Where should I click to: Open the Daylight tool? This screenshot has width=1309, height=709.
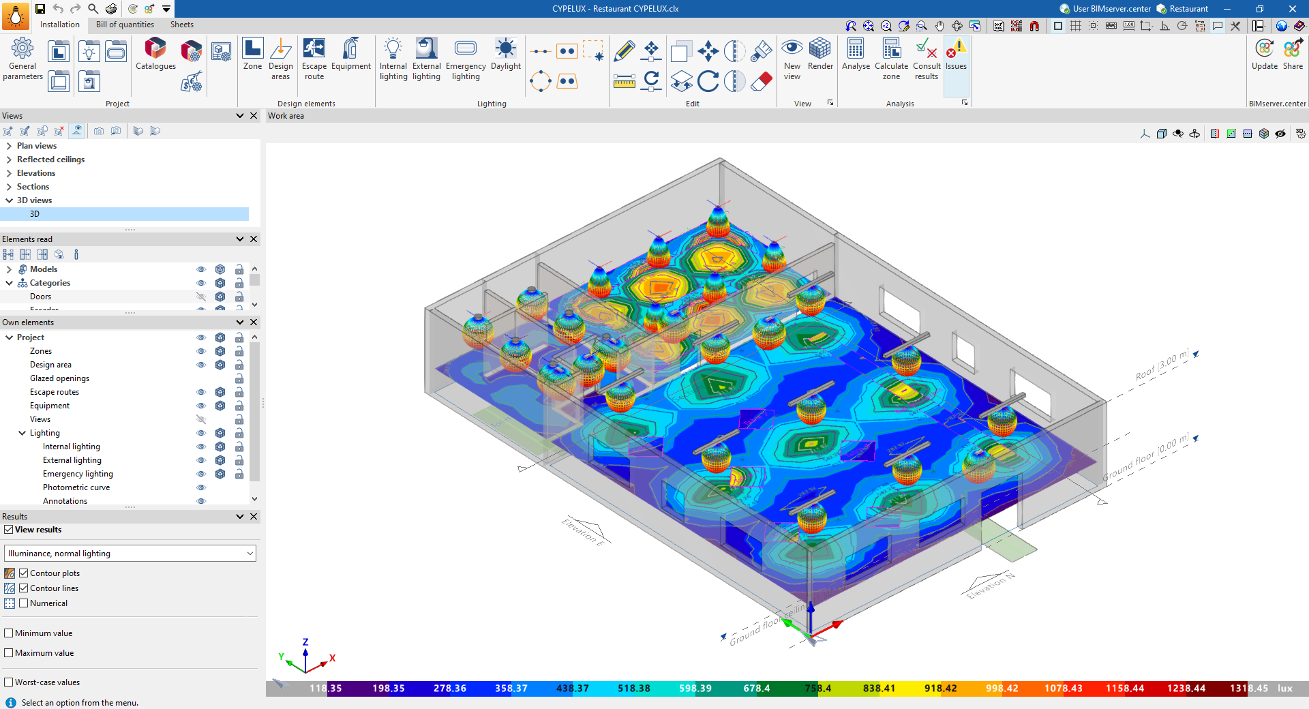coord(506,54)
